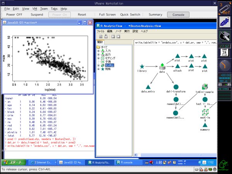Open the ヘルプ menu in R AnalyticFlow
This screenshot has width=232, height=174.
pos(144,31)
